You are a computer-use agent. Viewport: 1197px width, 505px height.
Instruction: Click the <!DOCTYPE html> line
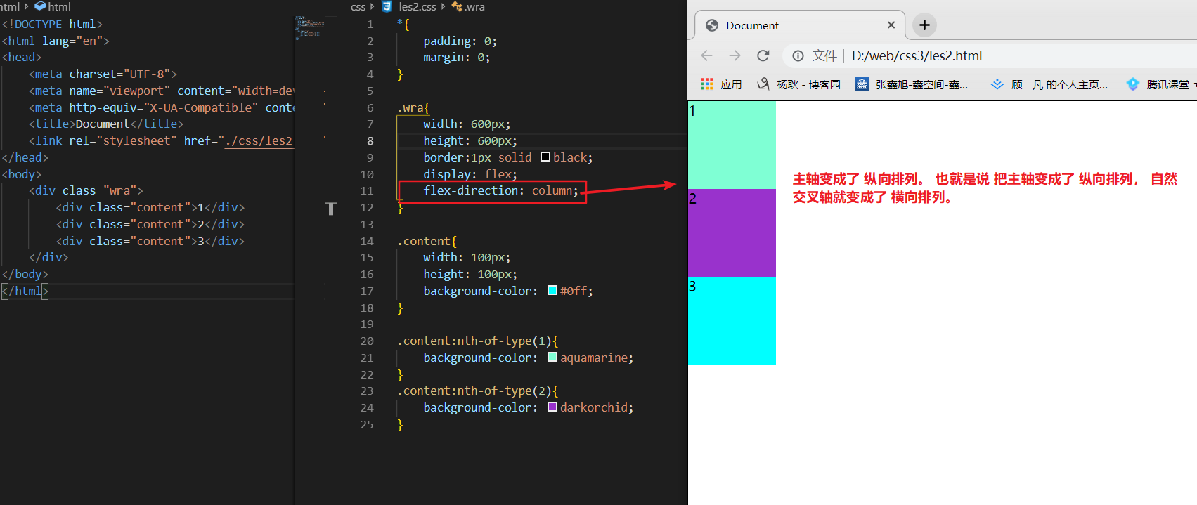pos(52,24)
